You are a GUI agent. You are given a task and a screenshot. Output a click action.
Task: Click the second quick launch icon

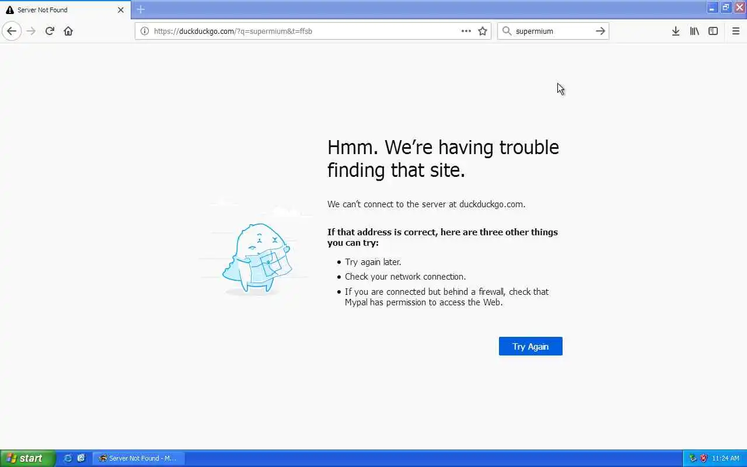[x=81, y=458]
